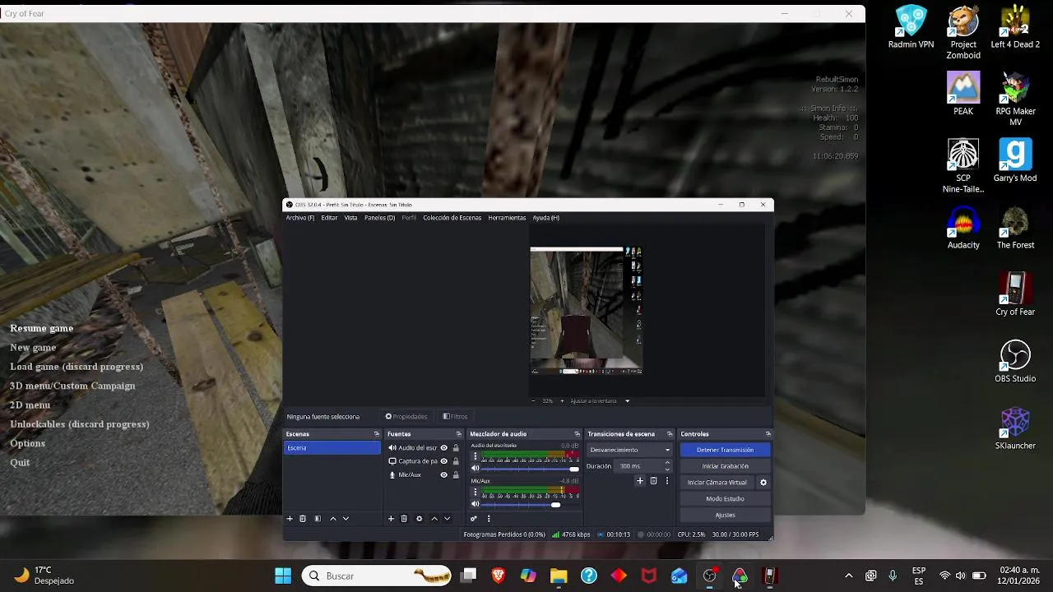Open Windows Start menu

coord(283,576)
